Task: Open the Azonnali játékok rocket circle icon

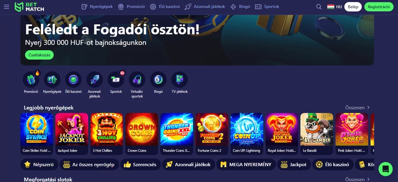Action: coord(95,80)
